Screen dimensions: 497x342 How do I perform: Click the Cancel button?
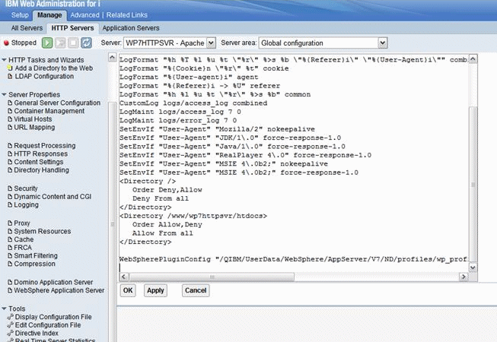click(x=196, y=290)
